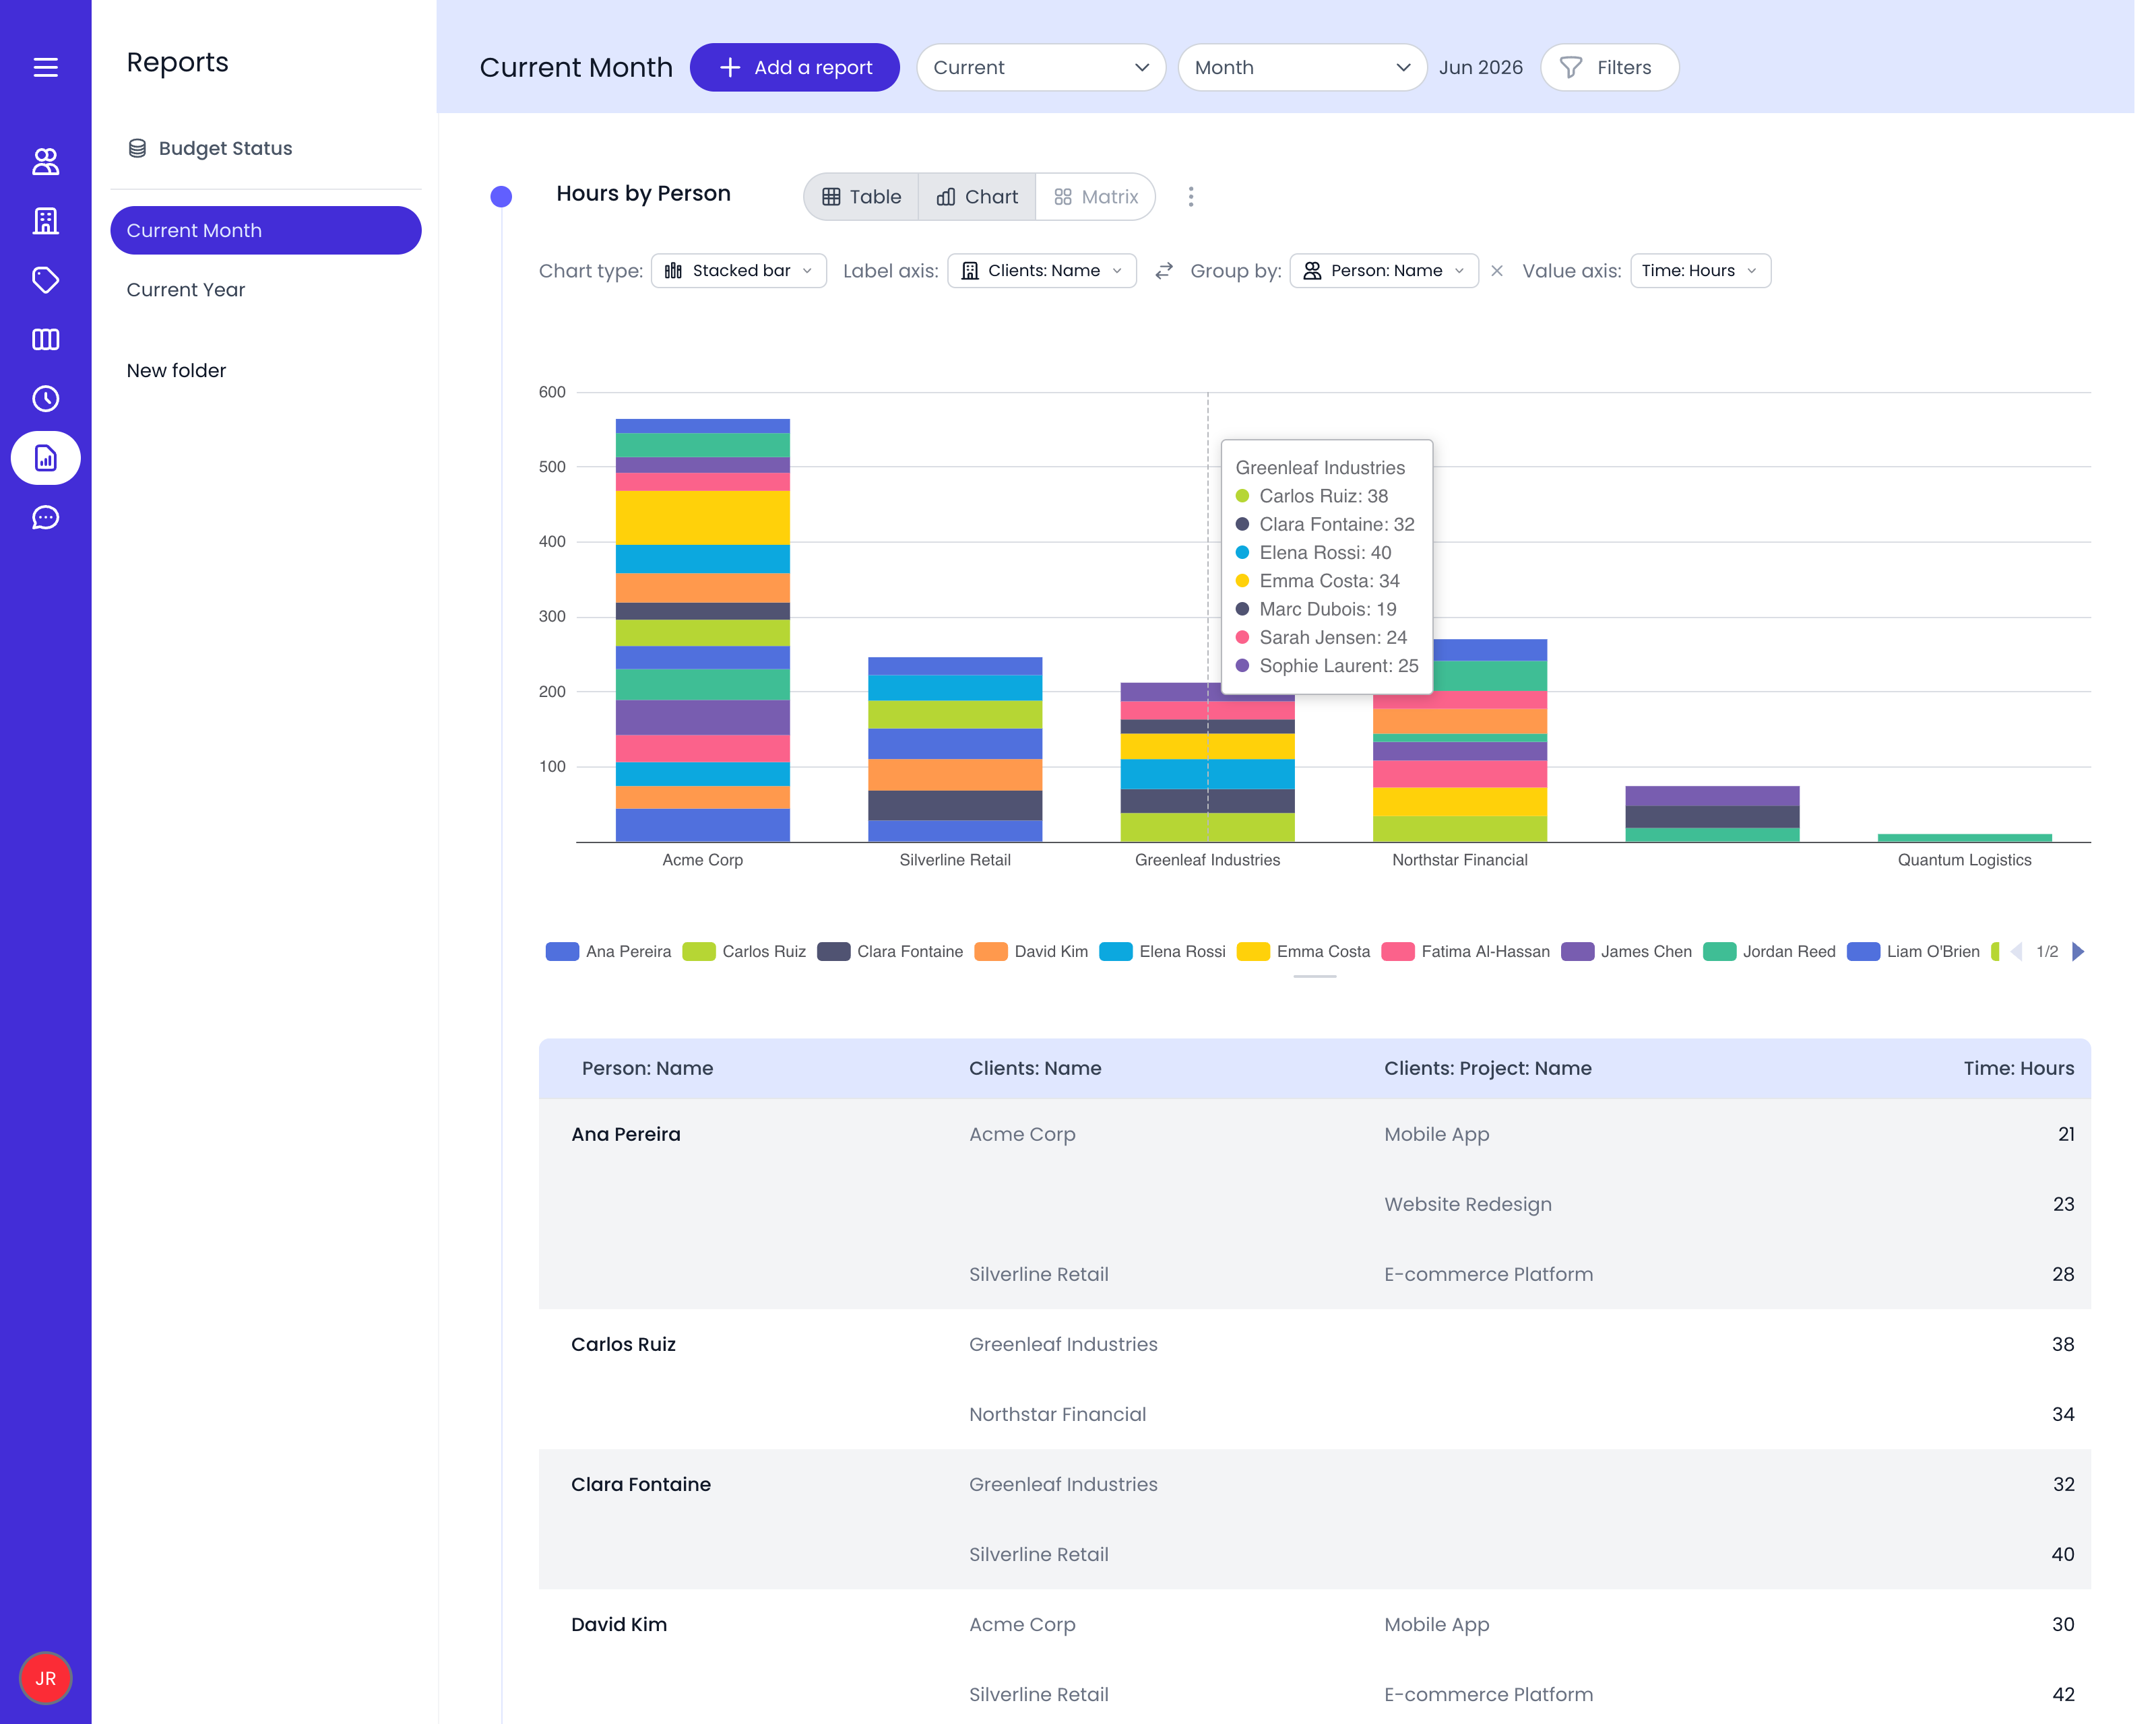Sort by Clients: Name column header
Image resolution: width=2156 pixels, height=1724 pixels.
tap(1035, 1067)
